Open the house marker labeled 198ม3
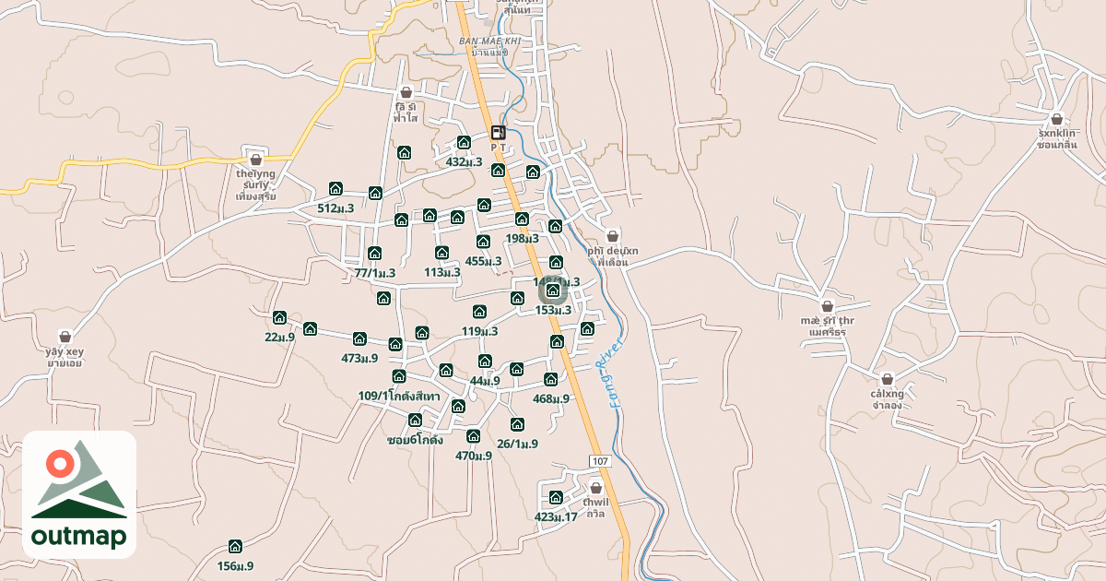1106x581 pixels. (522, 219)
